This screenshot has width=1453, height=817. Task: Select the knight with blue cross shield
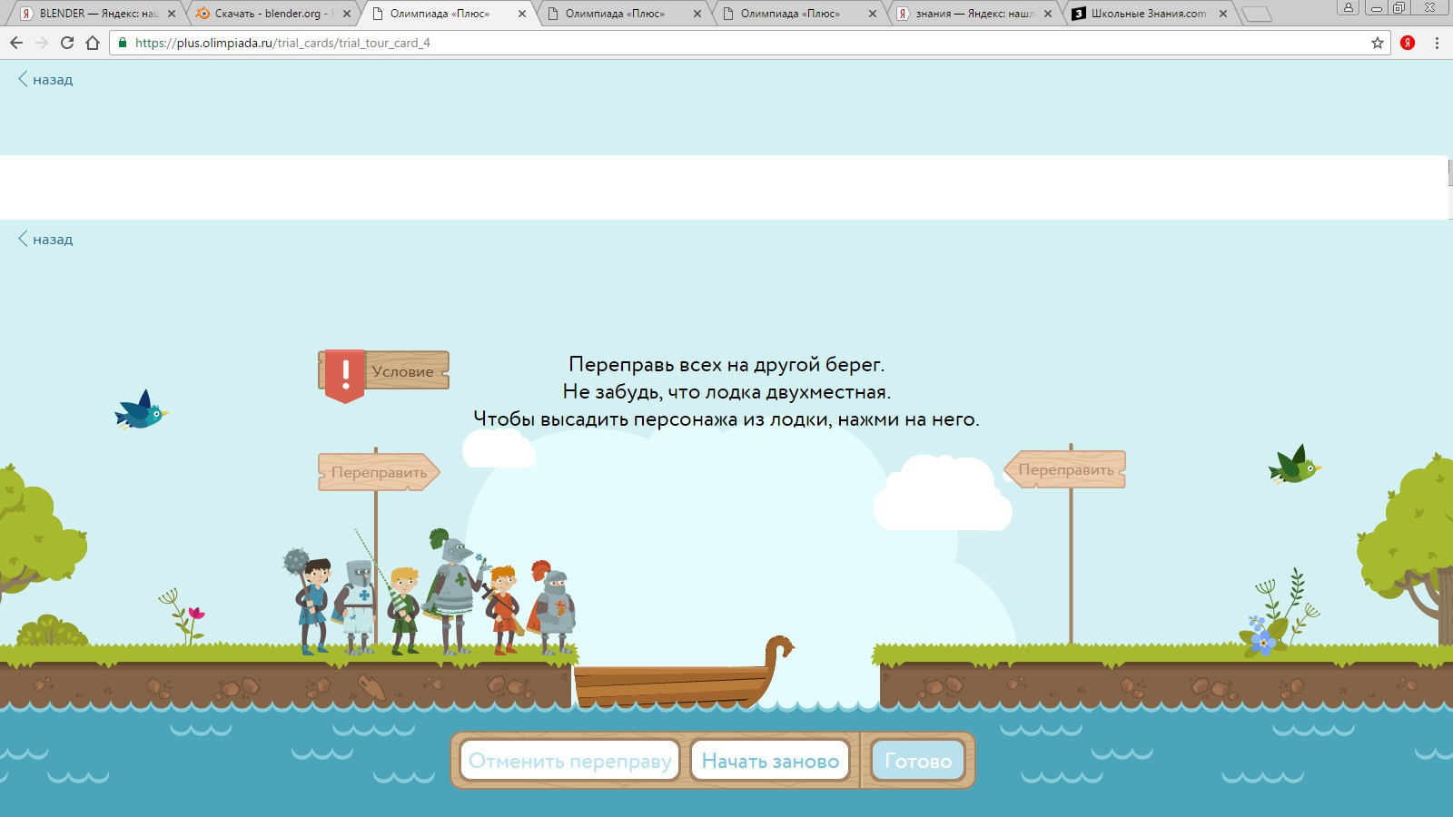pyautogui.click(x=357, y=606)
